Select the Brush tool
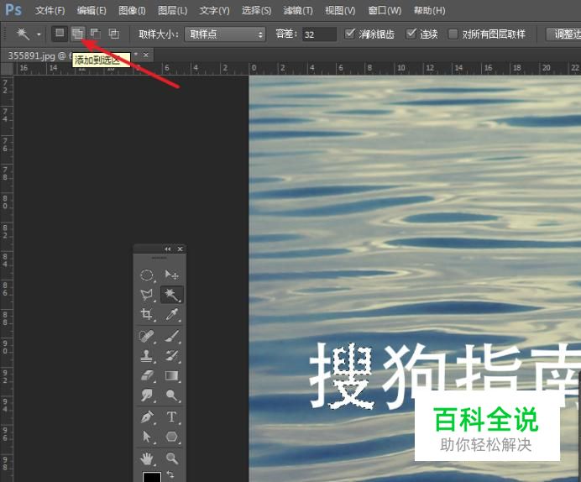The image size is (581, 482). click(171, 336)
